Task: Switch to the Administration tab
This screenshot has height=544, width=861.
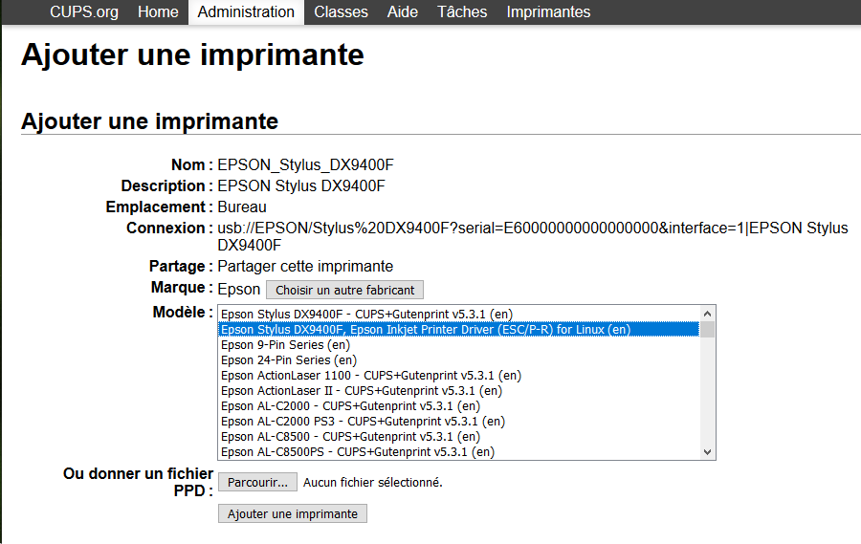Action: [246, 12]
